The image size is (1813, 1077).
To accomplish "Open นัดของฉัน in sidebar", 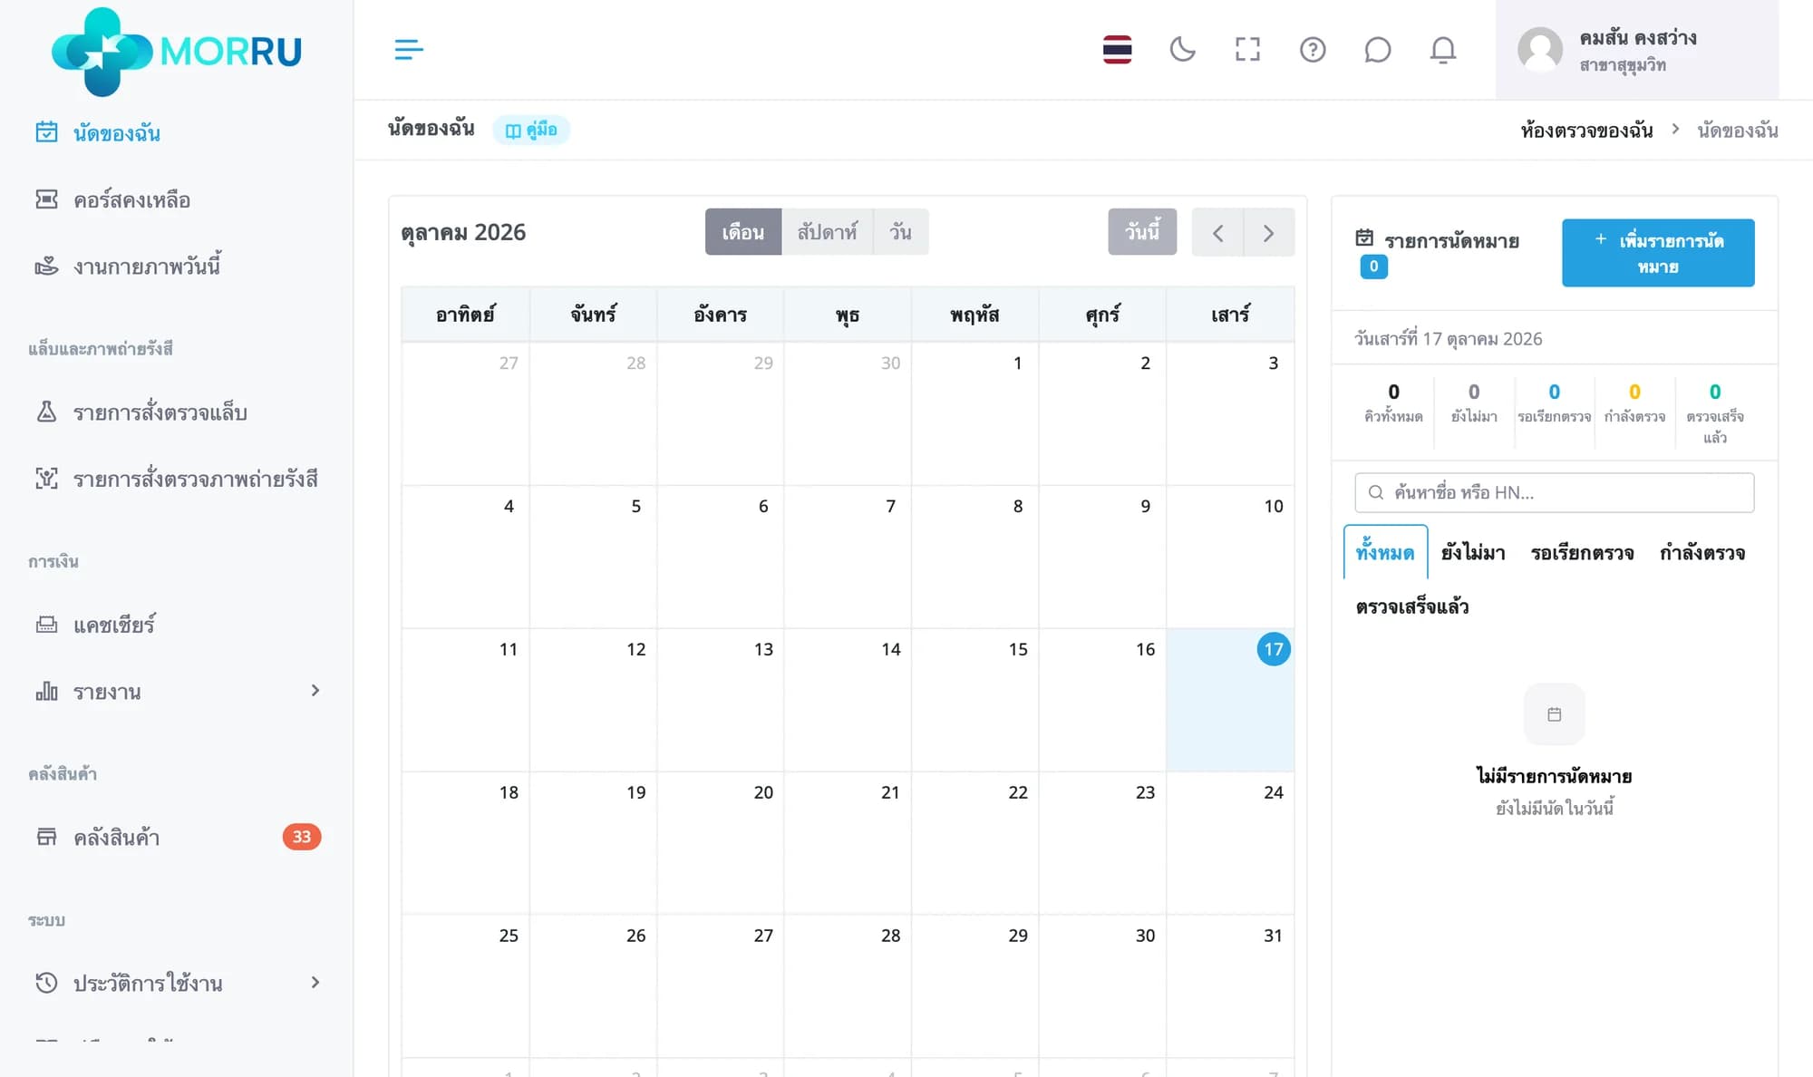I will click(x=176, y=132).
